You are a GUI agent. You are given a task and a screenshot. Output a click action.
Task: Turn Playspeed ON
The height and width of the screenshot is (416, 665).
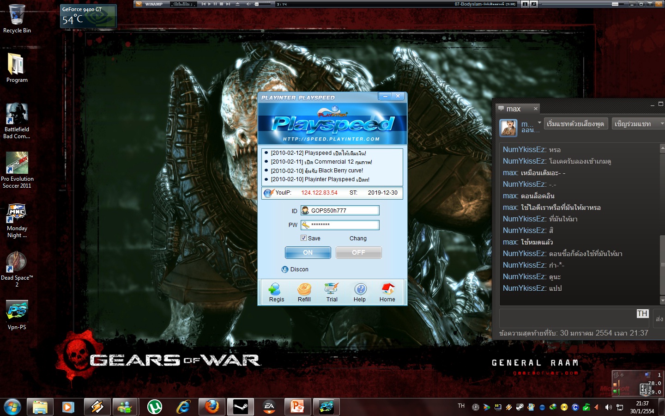pos(308,252)
